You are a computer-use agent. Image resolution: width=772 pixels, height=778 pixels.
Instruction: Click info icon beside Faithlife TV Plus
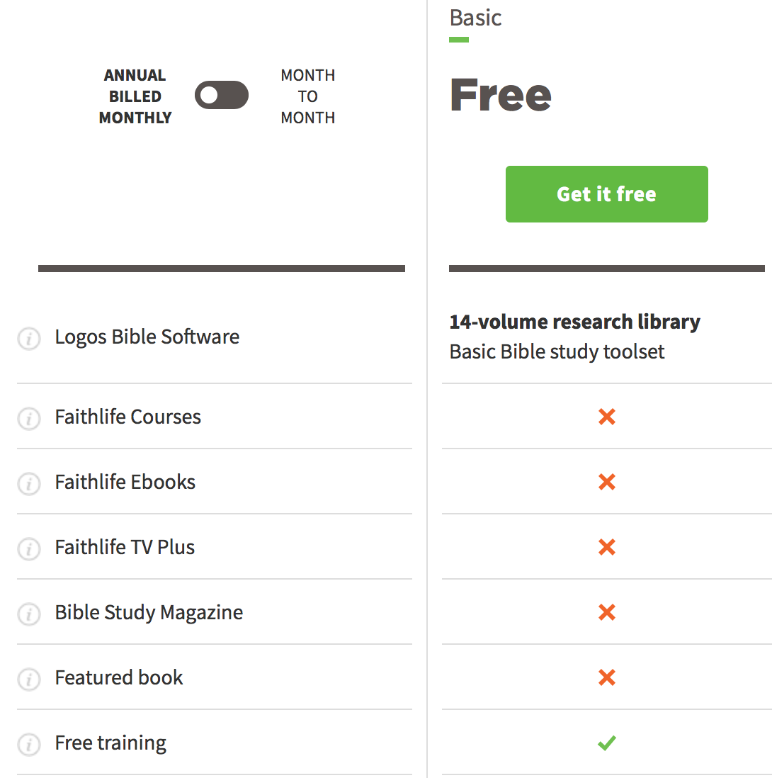click(28, 549)
